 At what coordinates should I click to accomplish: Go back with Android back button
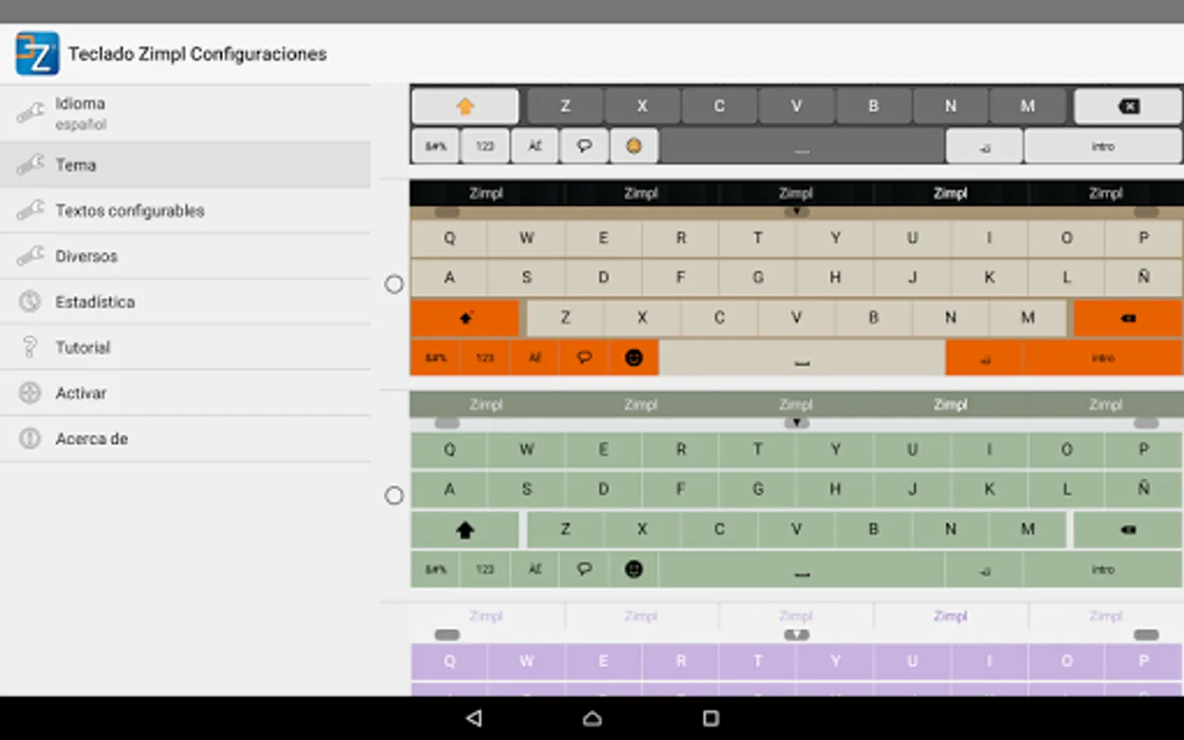coord(474,718)
